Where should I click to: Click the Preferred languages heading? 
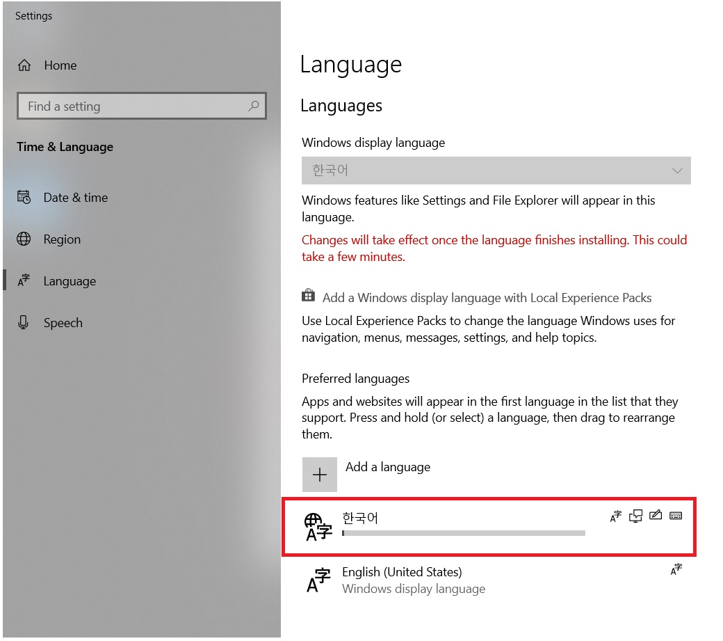(x=355, y=379)
